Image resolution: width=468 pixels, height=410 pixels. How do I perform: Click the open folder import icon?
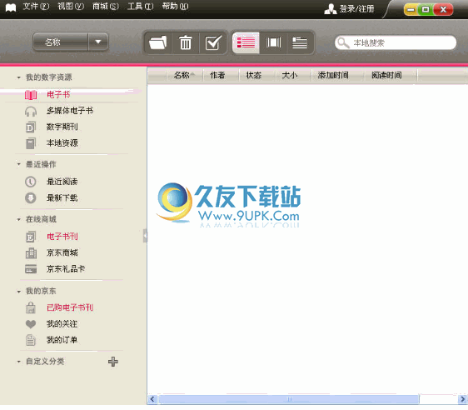157,42
